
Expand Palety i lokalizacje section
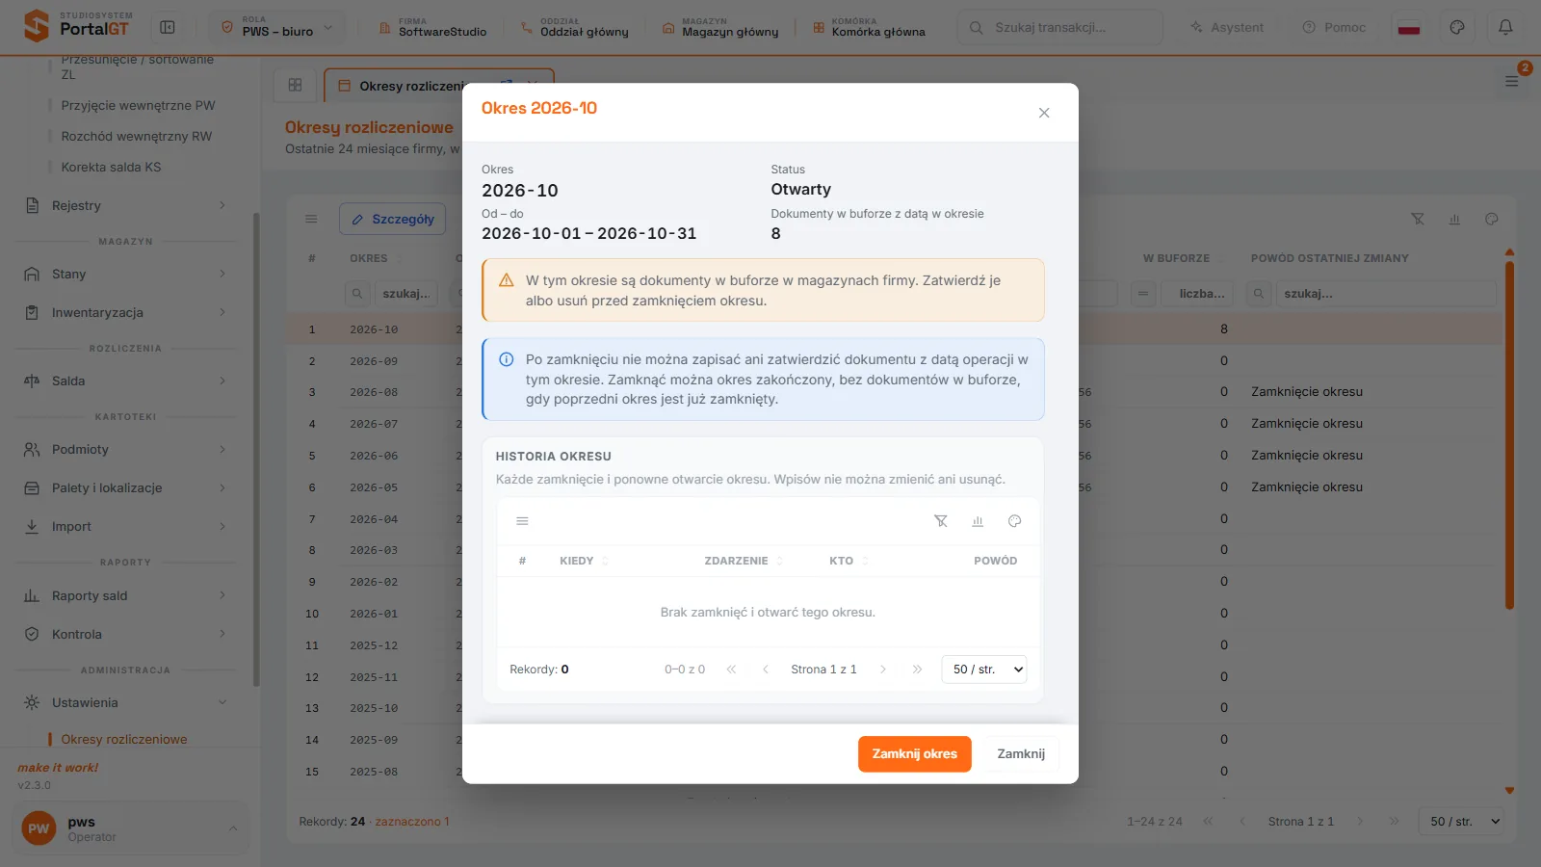coord(125,487)
